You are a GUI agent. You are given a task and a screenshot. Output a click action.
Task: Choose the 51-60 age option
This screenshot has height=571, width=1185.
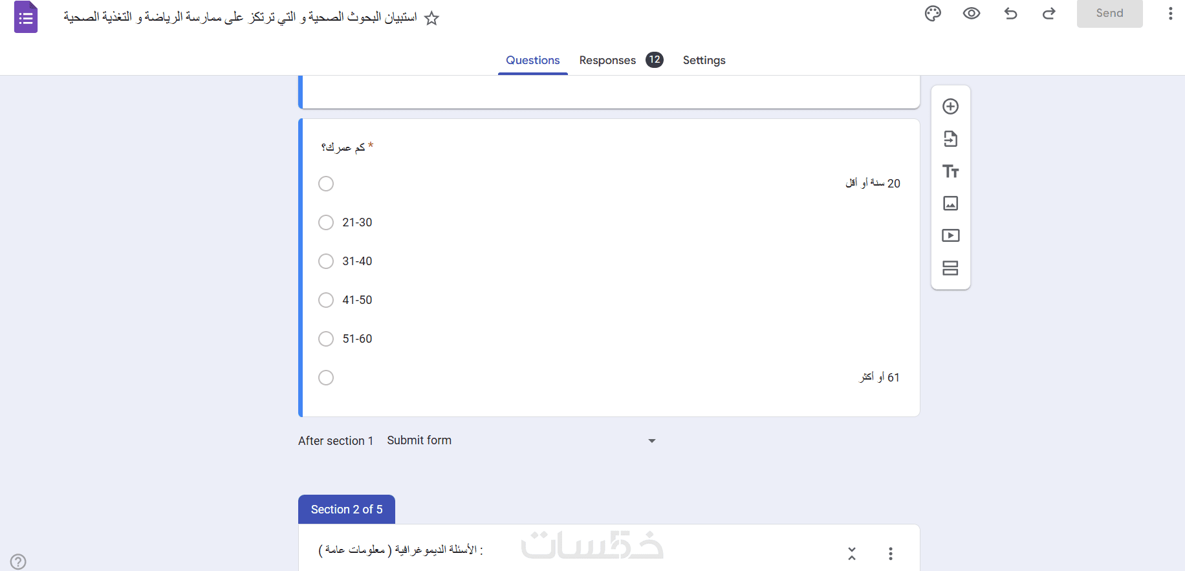pos(326,339)
